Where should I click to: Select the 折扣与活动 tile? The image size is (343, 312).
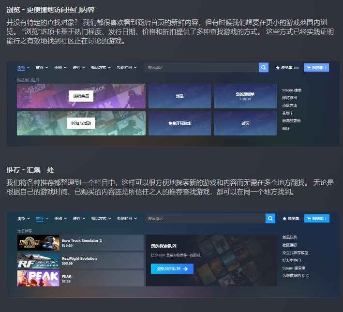point(81,123)
